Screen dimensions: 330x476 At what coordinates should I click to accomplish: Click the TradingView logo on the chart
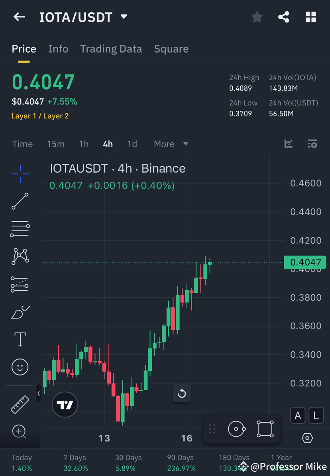[x=65, y=405]
